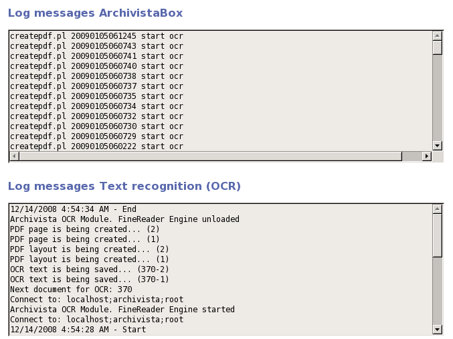Click the ArchivistaBox log horizontal scrollbar thumb
Image resolution: width=453 pixels, height=339 pixels.
point(210,156)
